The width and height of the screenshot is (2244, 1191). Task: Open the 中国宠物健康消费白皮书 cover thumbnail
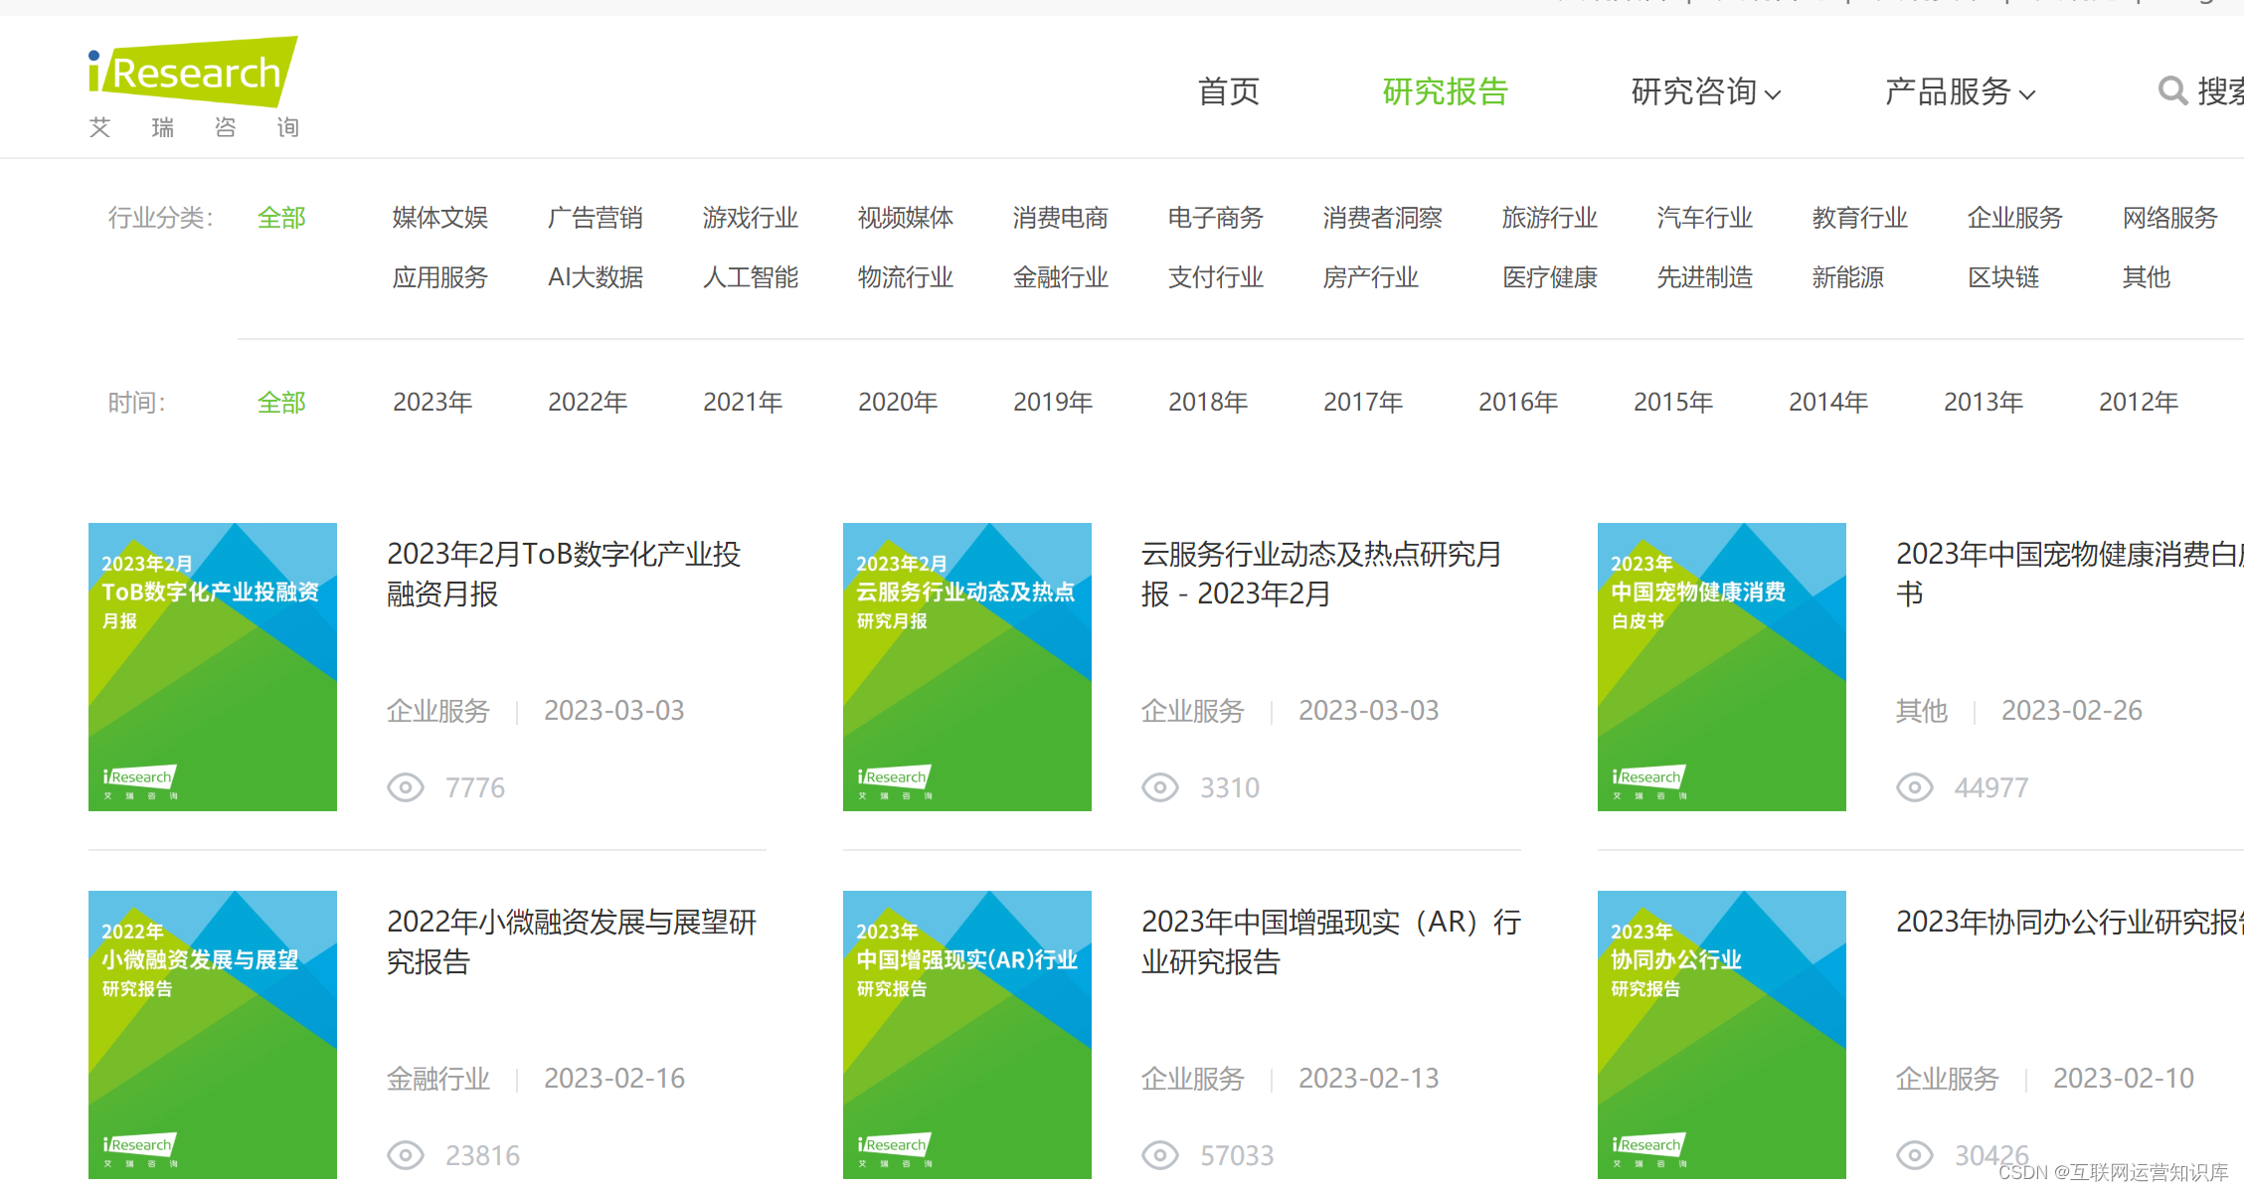pyautogui.click(x=1722, y=667)
